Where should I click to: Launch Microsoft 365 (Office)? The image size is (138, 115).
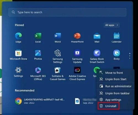(x=38, y=74)
